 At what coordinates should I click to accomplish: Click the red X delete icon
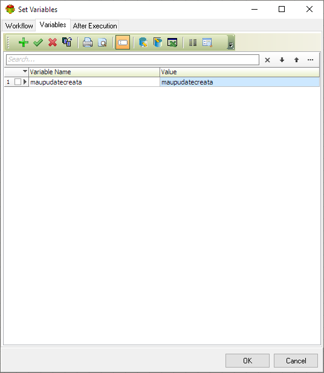tap(53, 42)
